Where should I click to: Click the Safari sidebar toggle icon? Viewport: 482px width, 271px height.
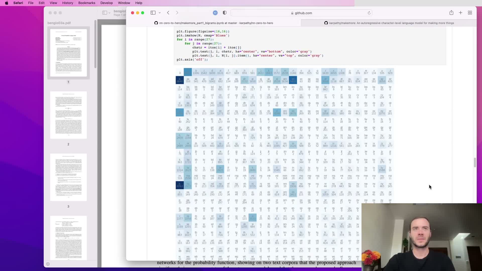click(153, 13)
